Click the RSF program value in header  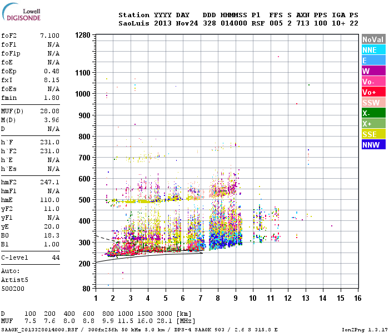coord(258,23)
